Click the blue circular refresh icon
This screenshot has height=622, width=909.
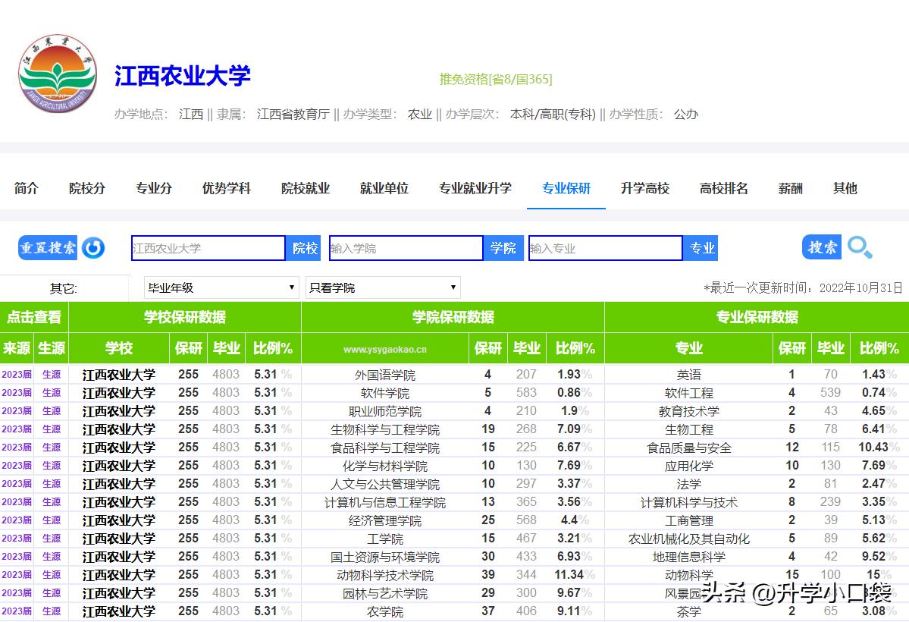pos(92,247)
